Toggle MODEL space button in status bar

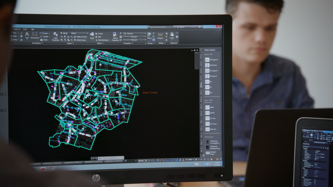pos(141,161)
